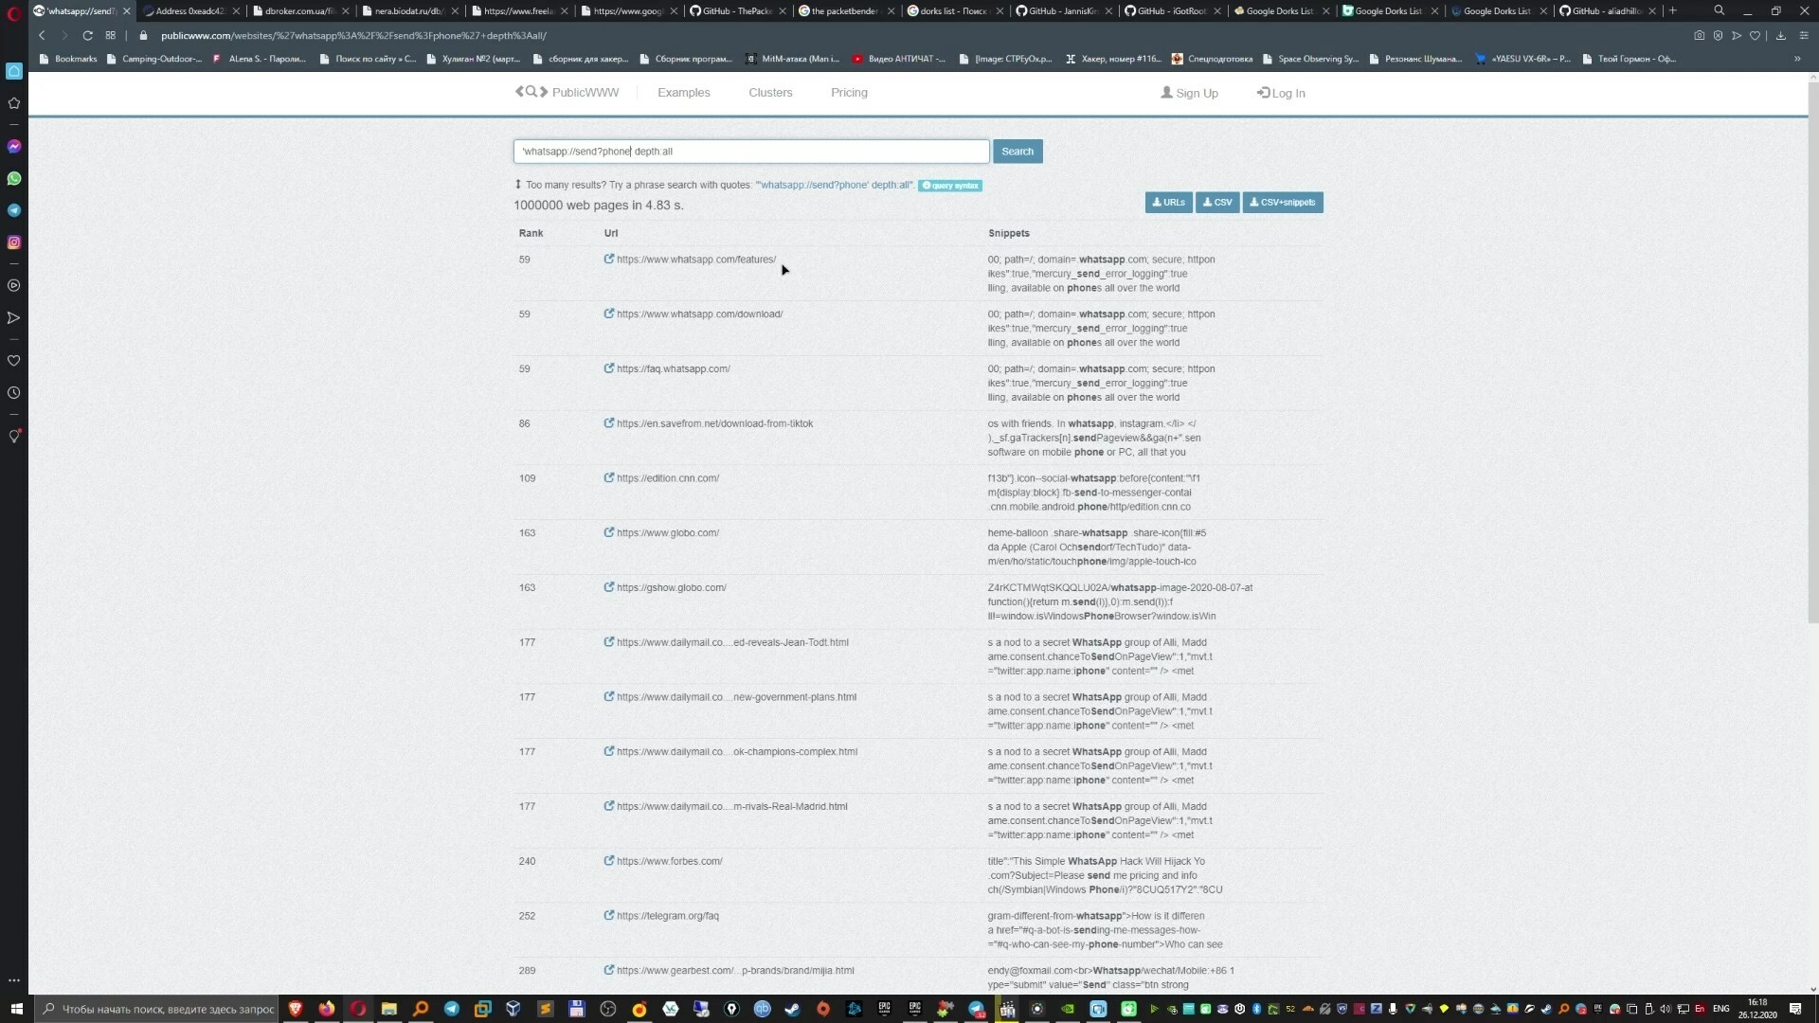Open the downloads icon in the address bar
1819x1023 pixels.
click(1780, 35)
